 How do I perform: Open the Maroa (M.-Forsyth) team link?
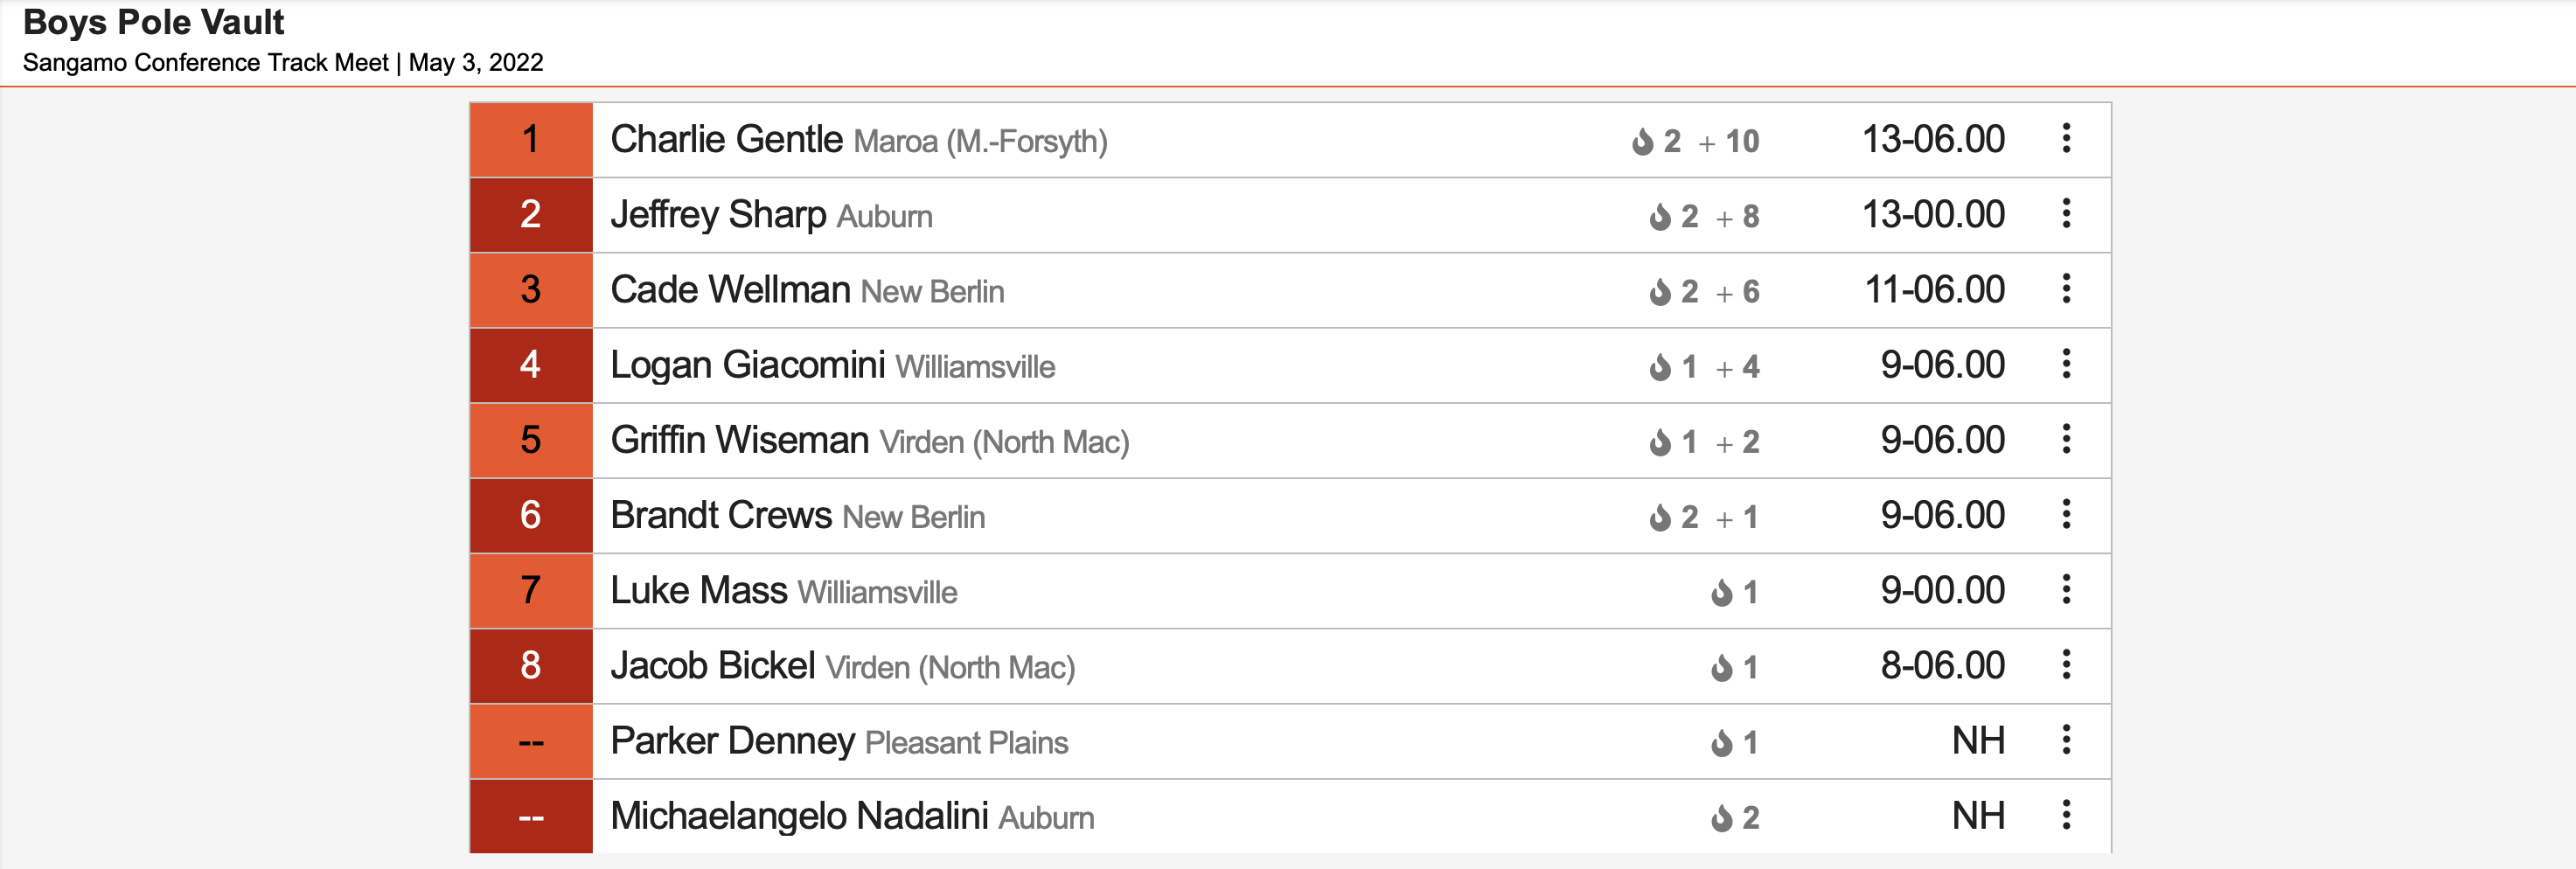981,142
